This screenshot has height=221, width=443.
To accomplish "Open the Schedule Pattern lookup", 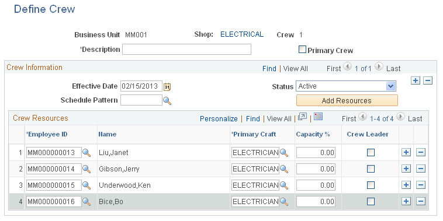I will (168, 101).
